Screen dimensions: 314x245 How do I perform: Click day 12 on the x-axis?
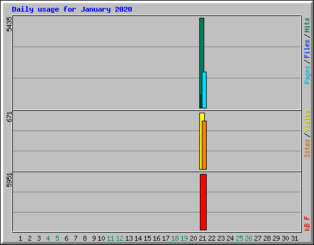tap(120, 238)
